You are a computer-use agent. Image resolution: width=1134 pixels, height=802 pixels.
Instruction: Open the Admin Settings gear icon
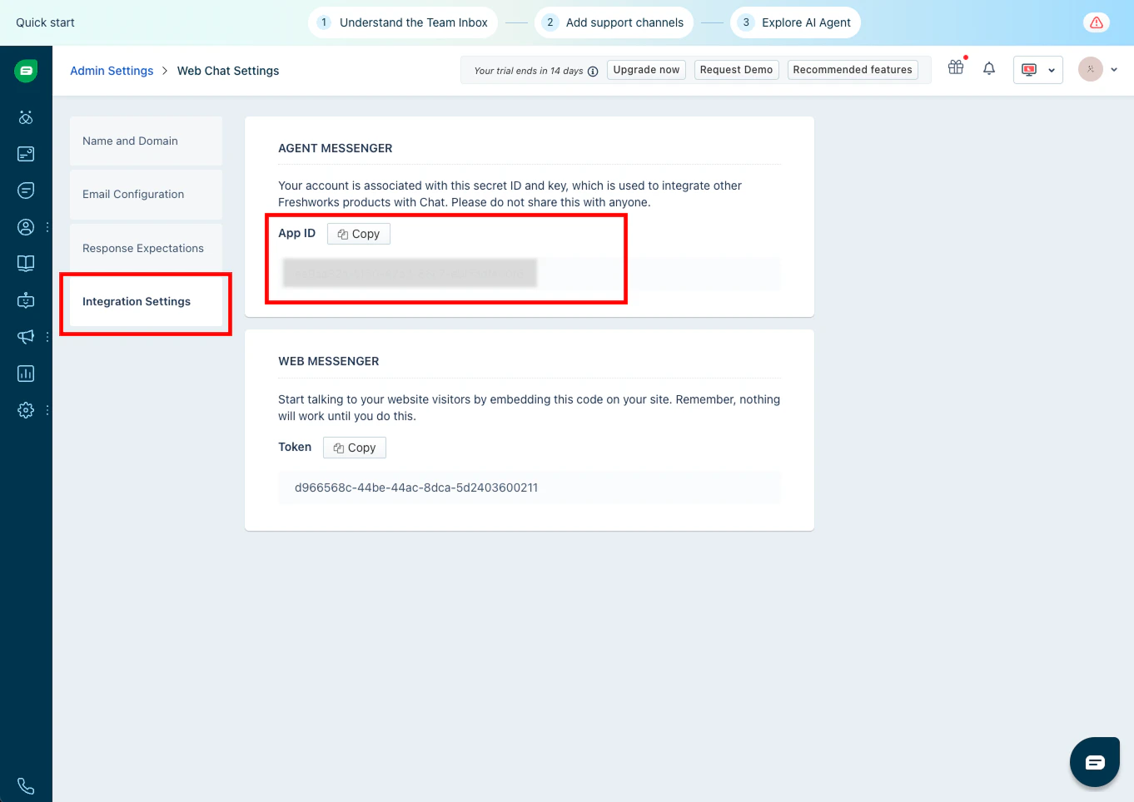pos(25,409)
